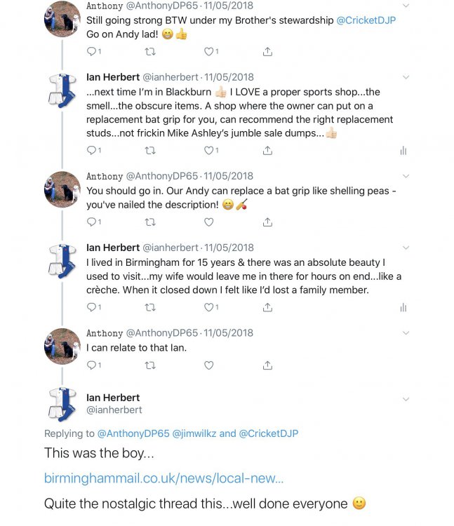Like Anthony's "You should go in" tweet
Viewport: 454px width, 526px height.
click(x=208, y=222)
